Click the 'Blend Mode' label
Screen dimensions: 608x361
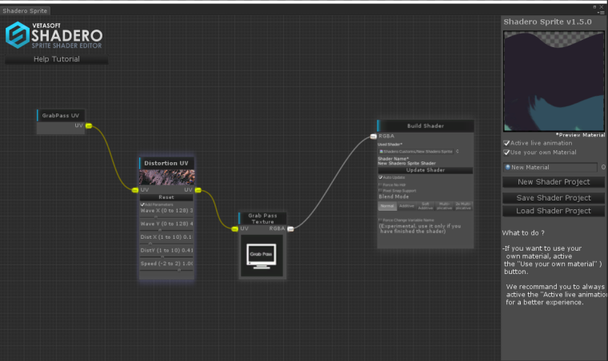pyautogui.click(x=394, y=196)
